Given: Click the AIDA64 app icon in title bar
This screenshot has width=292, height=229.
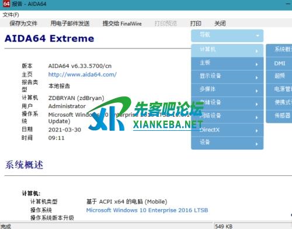Looking at the screenshot, I should coord(6,4).
